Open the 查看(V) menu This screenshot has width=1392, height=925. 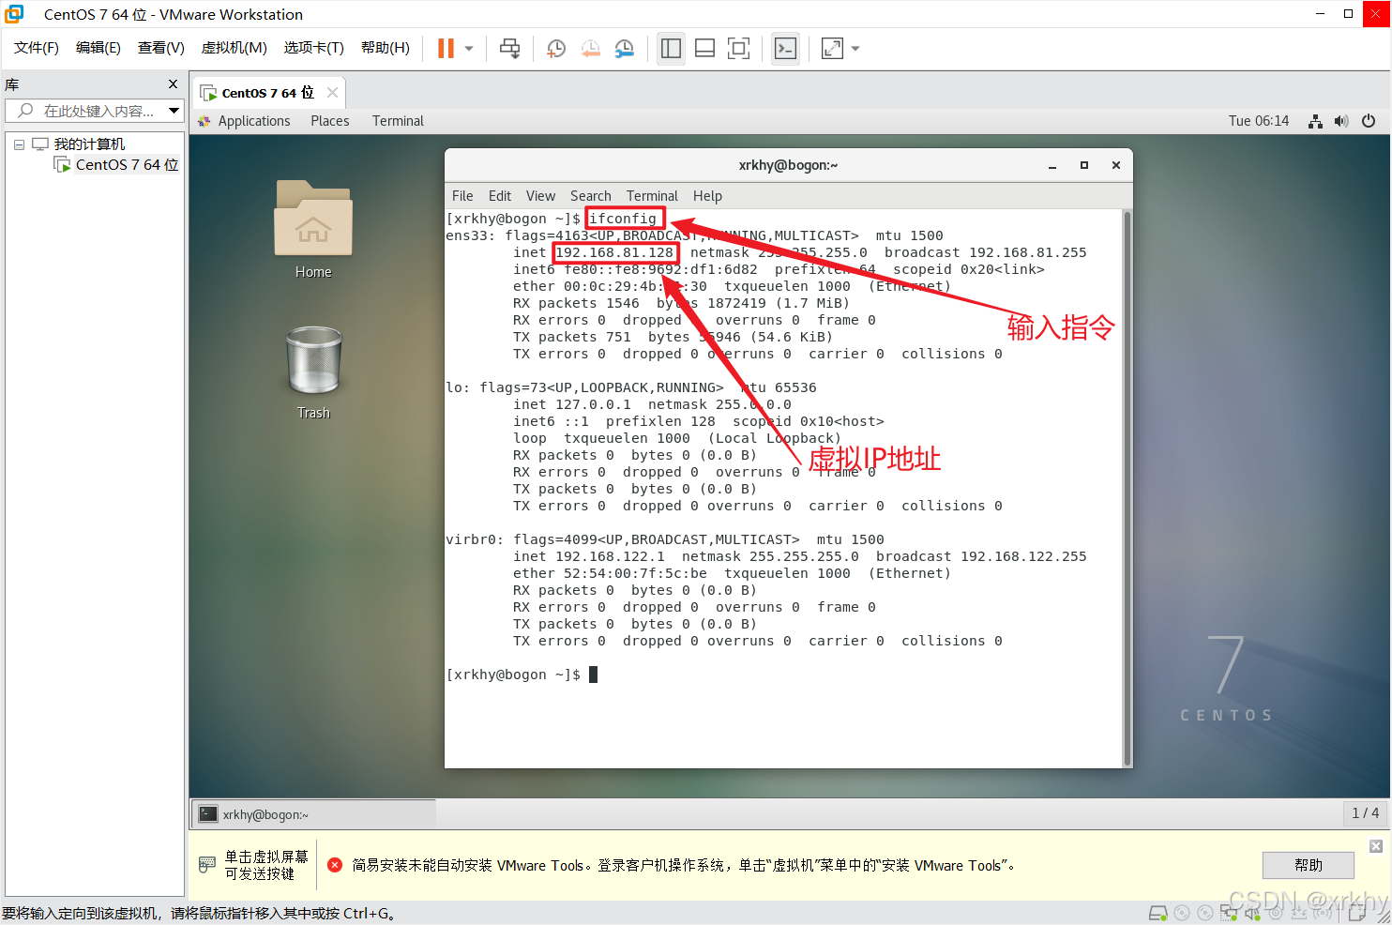(x=161, y=48)
